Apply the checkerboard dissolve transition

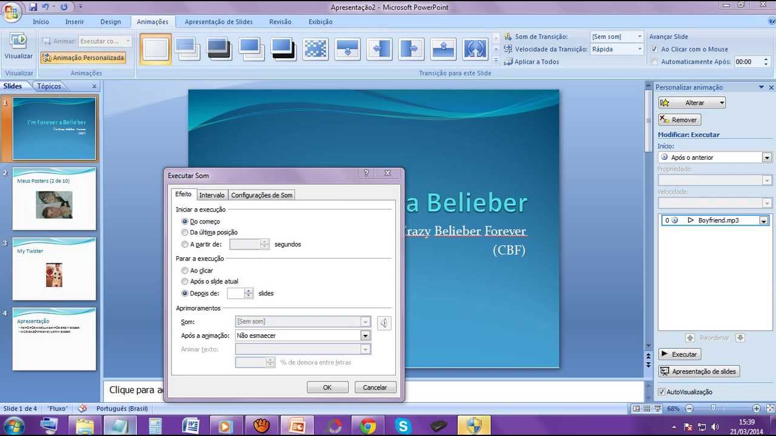(x=316, y=48)
